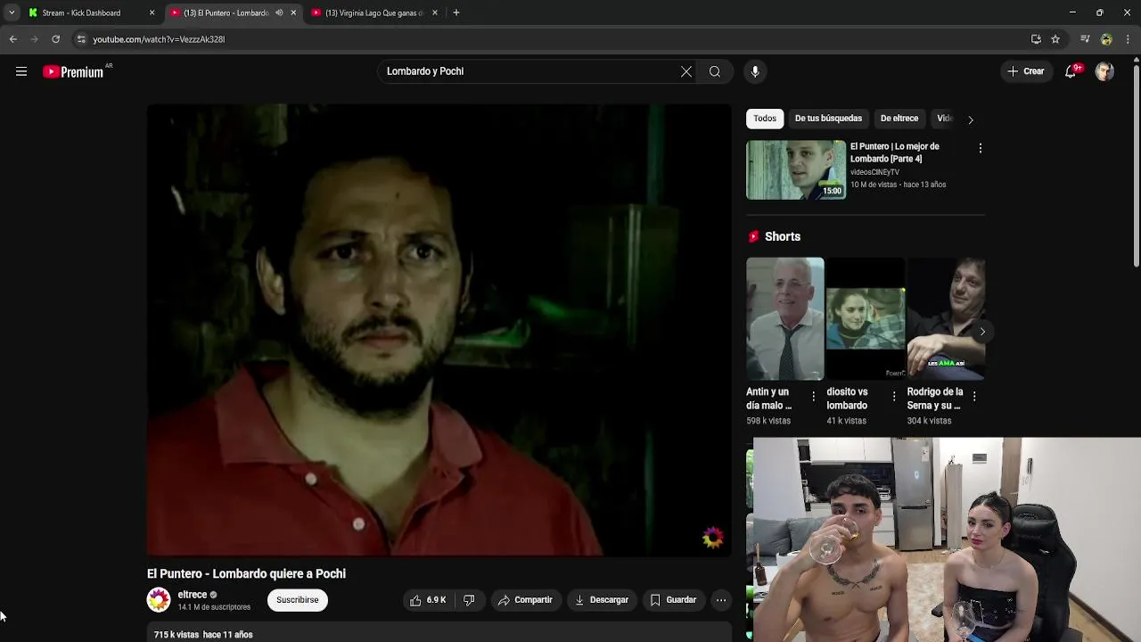
Task: Go back with the browser back arrow
Action: pos(12,39)
